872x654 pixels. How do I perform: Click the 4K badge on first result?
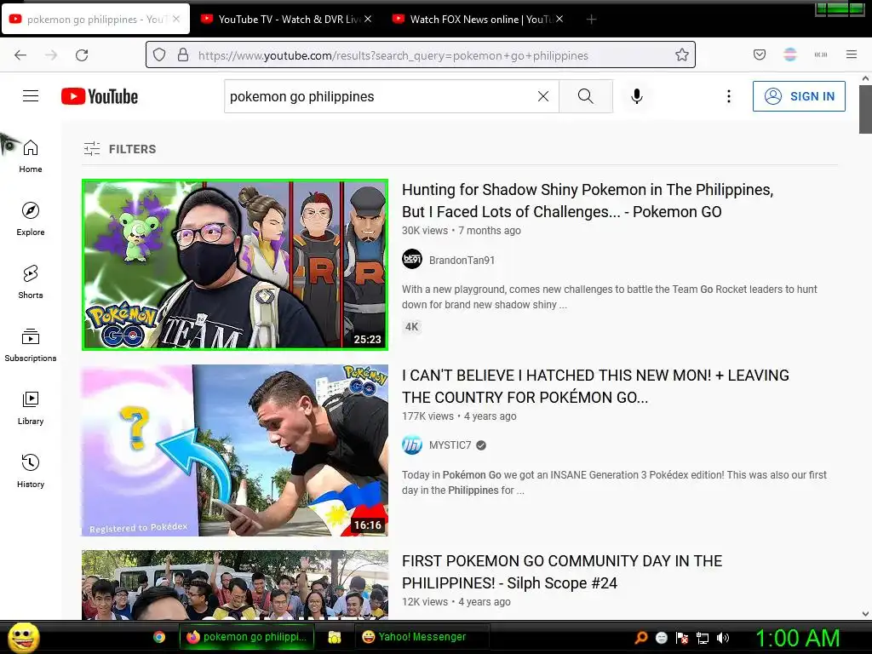(411, 327)
